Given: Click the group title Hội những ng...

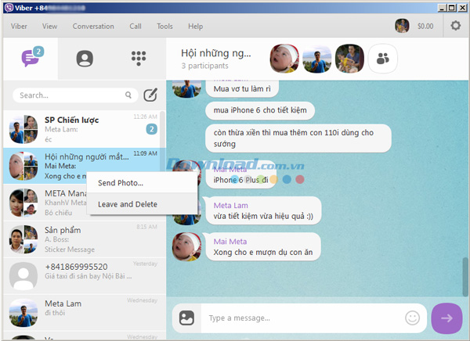Looking at the screenshot, I should coord(216,53).
